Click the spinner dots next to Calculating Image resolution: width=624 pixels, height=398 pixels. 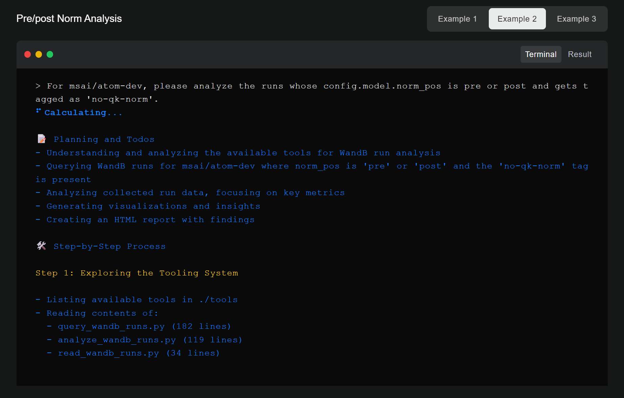[39, 111]
